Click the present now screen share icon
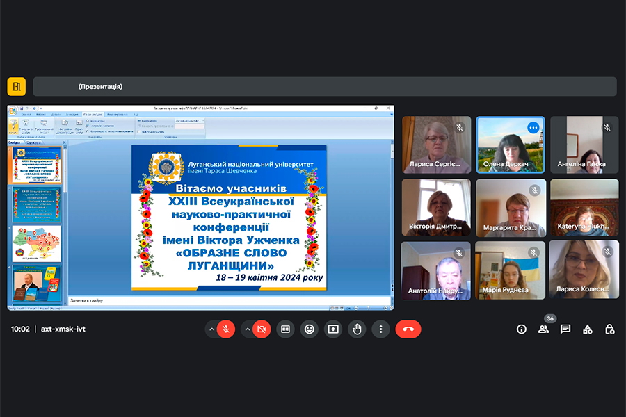Image resolution: width=626 pixels, height=417 pixels. click(333, 329)
